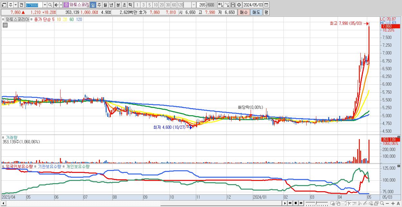
Task: Click the stock code input field 079000
Action: coord(34,5)
